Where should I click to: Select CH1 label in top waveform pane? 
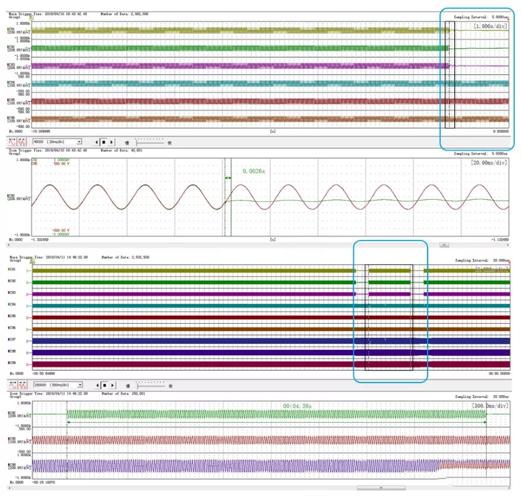coord(11,29)
